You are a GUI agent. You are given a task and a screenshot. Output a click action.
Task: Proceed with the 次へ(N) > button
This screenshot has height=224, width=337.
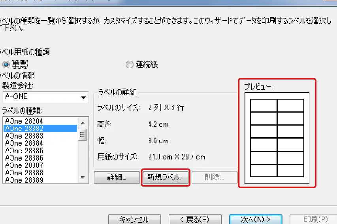255,219
